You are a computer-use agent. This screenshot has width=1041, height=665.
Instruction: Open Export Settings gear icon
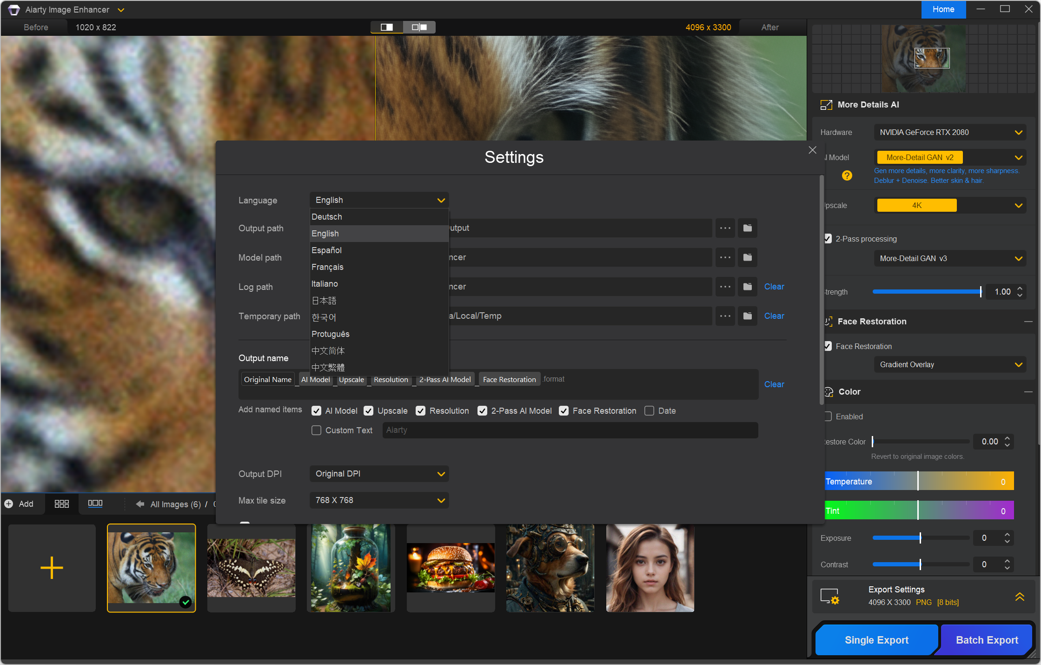pos(829,596)
